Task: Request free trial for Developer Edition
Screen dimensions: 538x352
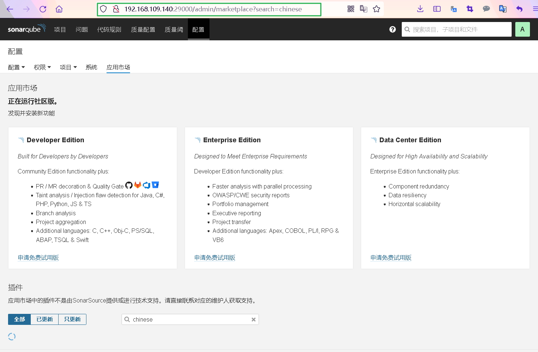Action: [38, 258]
